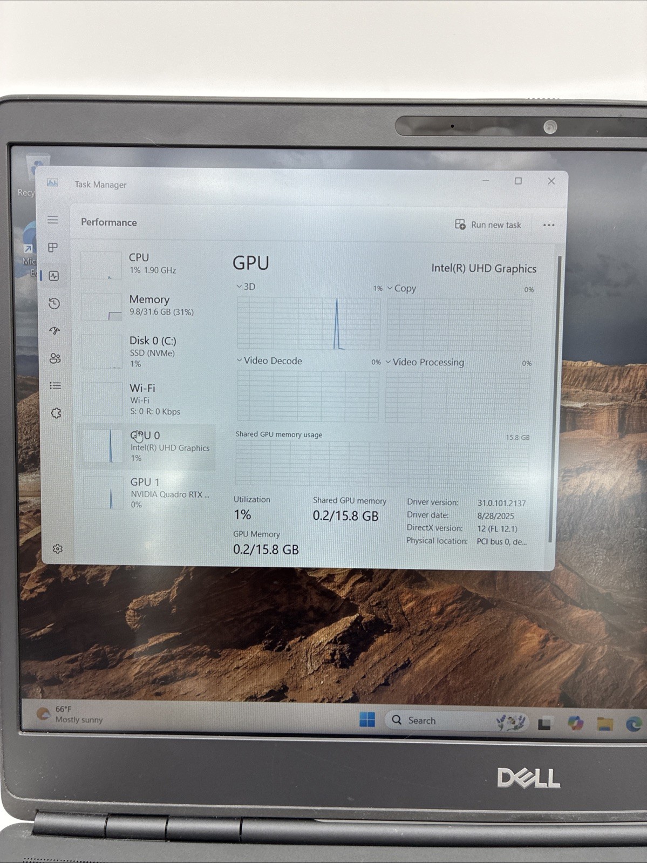
Task: Click the Shared GPU memory 0.2/15.8 GB value
Action: [345, 516]
